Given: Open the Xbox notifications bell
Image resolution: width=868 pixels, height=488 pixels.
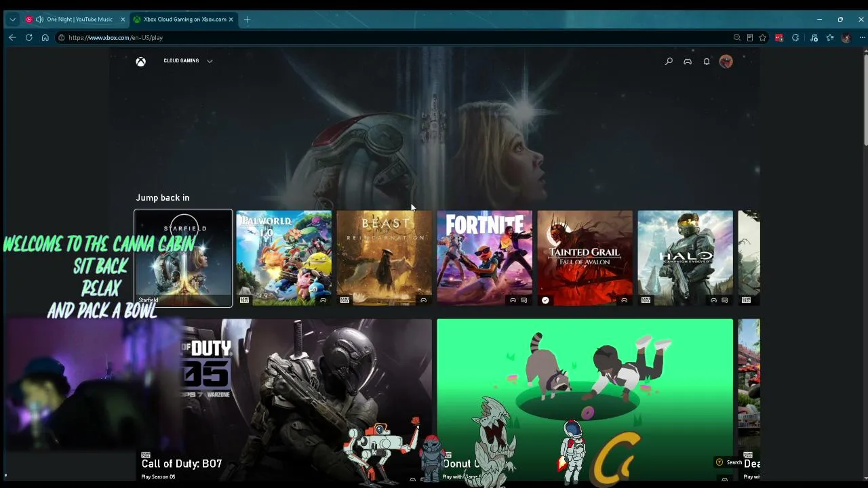Looking at the screenshot, I should pyautogui.click(x=707, y=62).
